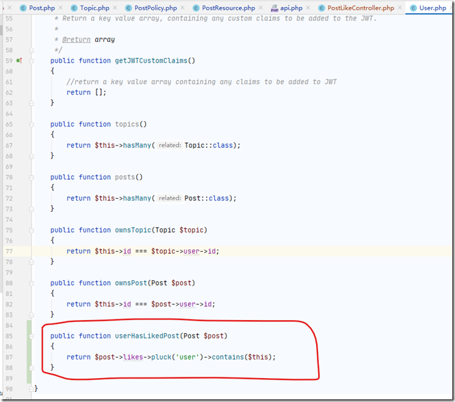This screenshot has width=455, height=402.
Task: Click $post->user->id expression
Action: (x=181, y=304)
